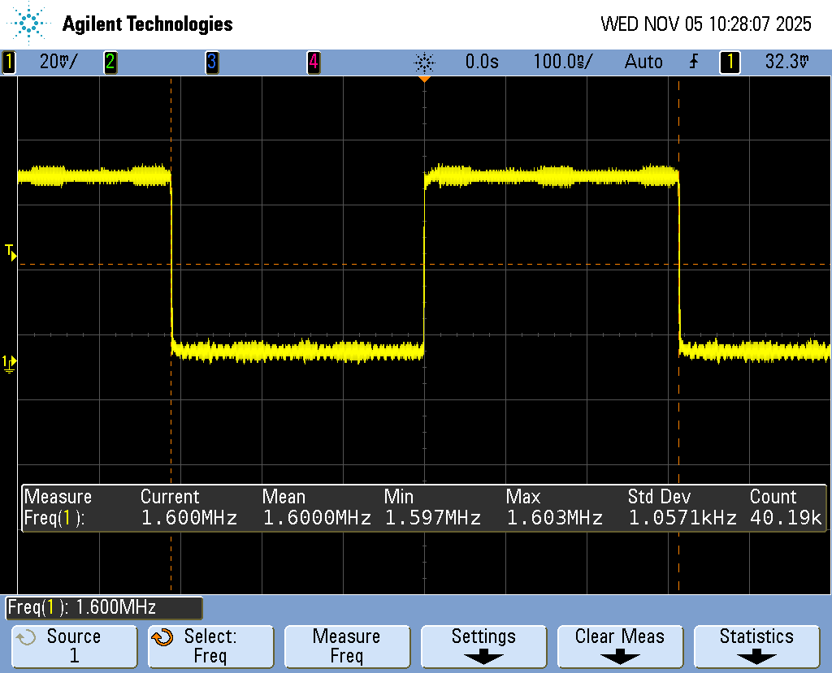
Task: Open the Statistics dropdown
Action: pyautogui.click(x=756, y=646)
